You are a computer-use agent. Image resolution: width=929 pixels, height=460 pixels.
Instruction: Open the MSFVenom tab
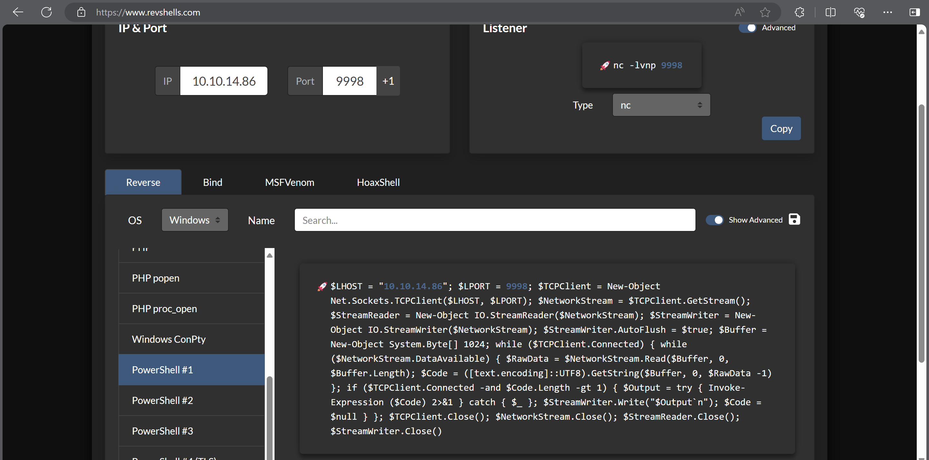coord(290,182)
